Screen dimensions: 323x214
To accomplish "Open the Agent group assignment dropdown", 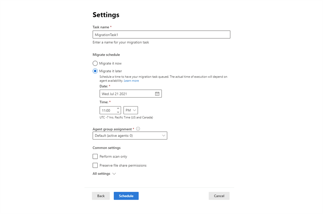I will pos(130,136).
